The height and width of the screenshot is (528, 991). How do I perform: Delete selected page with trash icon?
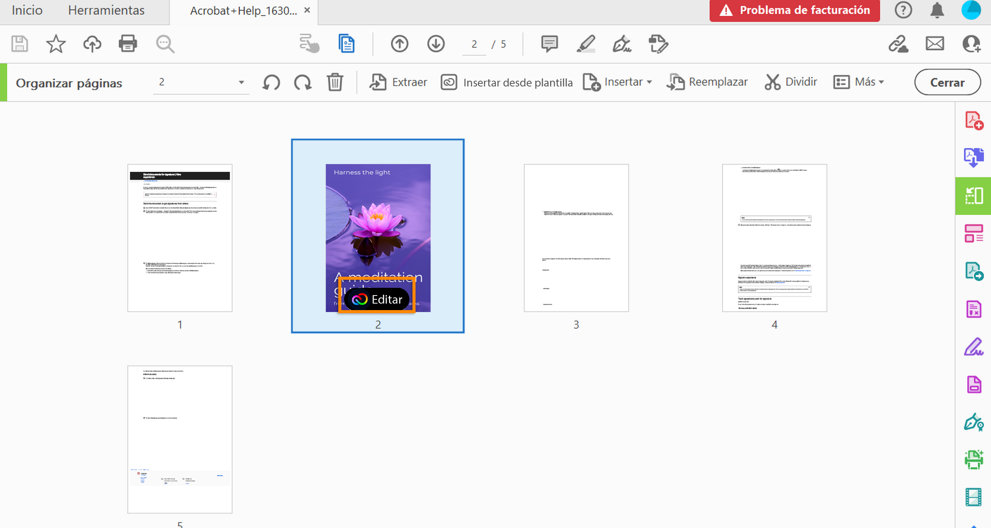click(335, 82)
